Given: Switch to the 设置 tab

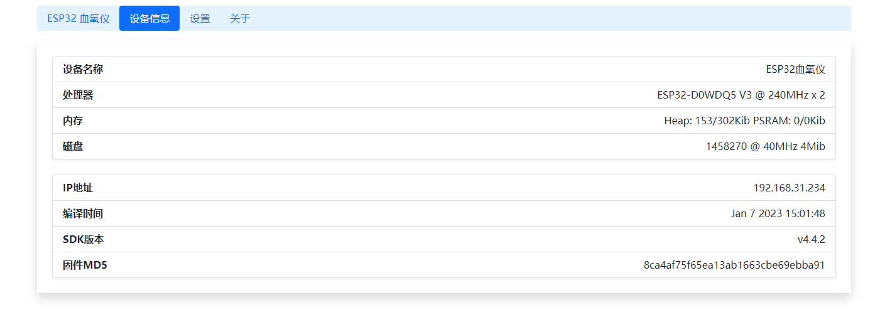Looking at the screenshot, I should pyautogui.click(x=200, y=19).
